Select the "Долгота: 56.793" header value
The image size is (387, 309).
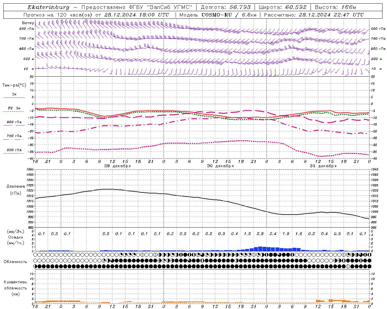(x=226, y=7)
